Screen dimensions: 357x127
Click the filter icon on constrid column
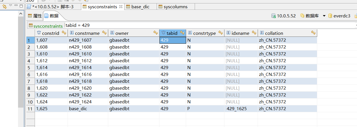pyautogui.click(x=64, y=33)
